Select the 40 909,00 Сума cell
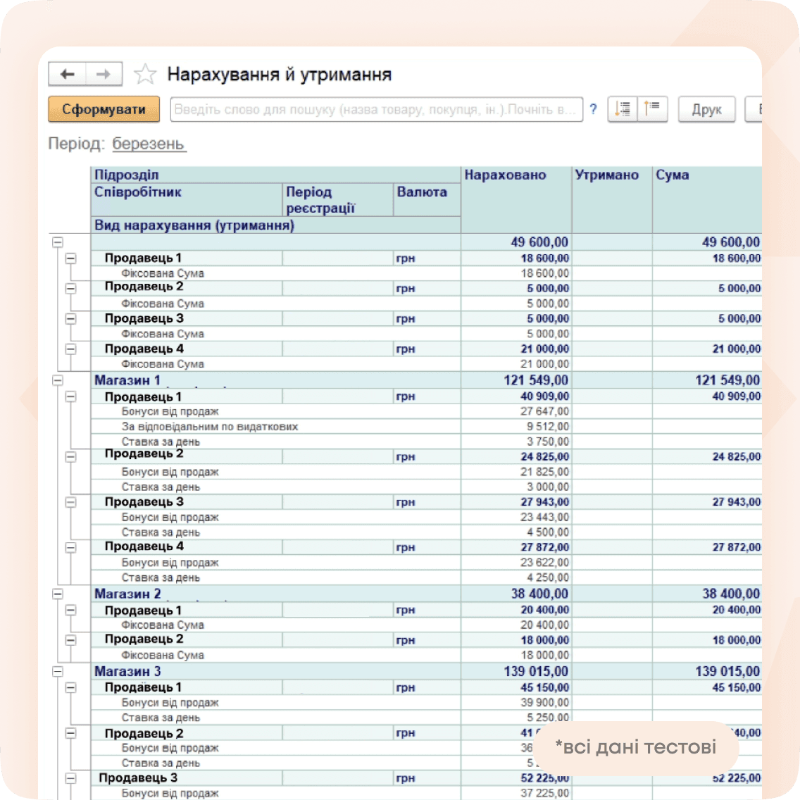The height and width of the screenshot is (800, 800). 707,396
